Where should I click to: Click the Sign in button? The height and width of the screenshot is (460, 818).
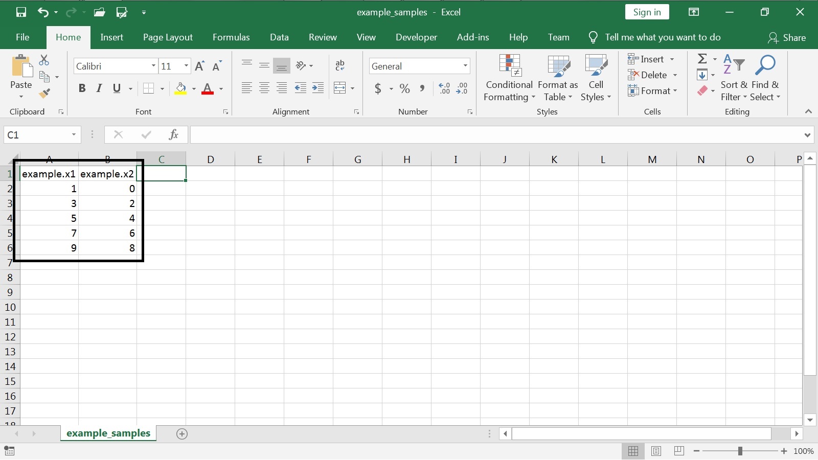pyautogui.click(x=646, y=12)
